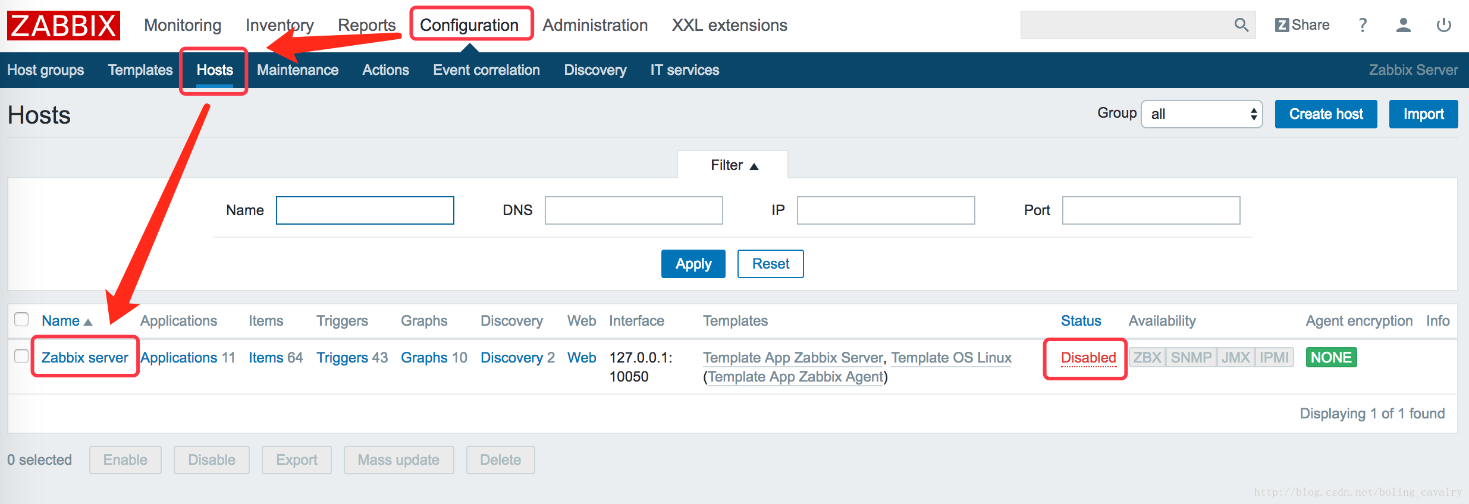Open the XXL extensions menu
This screenshot has width=1469, height=504.
click(x=730, y=25)
